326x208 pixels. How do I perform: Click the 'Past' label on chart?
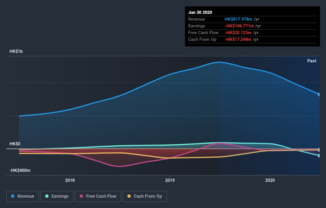312,61
